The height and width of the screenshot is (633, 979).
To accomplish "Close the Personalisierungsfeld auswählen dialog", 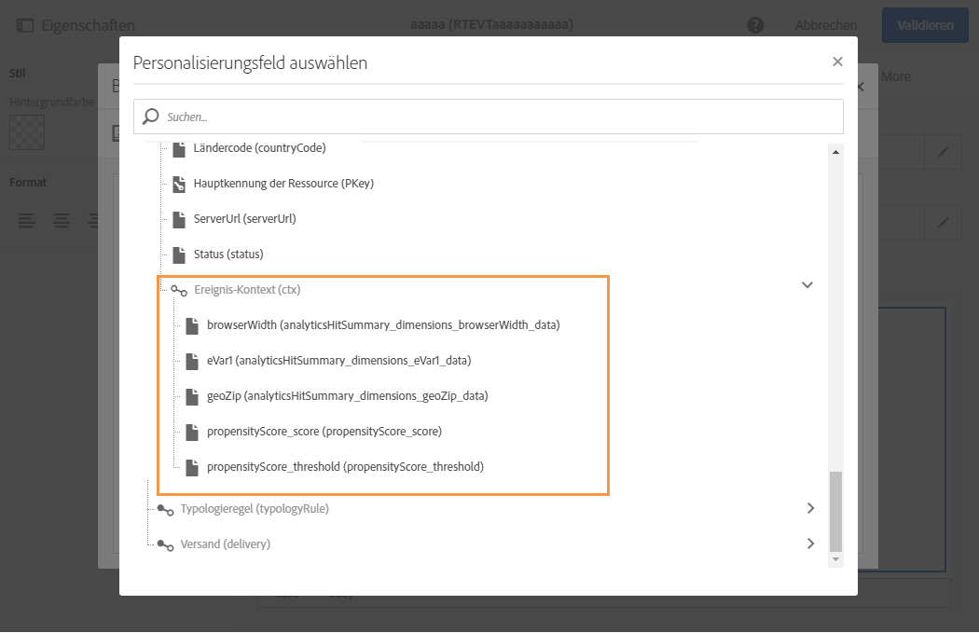I will tap(837, 62).
